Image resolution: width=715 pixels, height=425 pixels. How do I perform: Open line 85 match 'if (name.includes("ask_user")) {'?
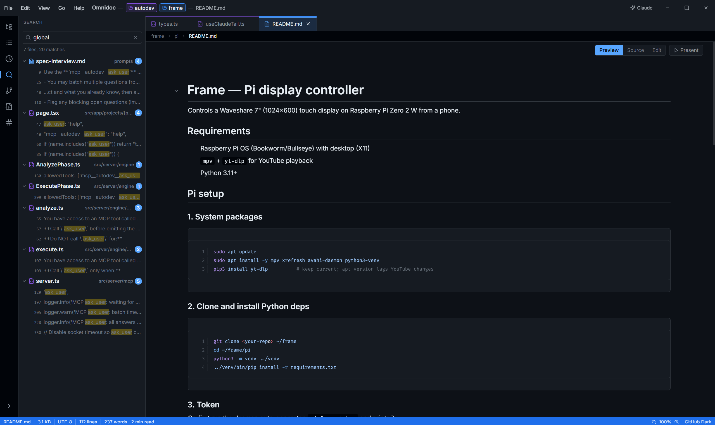(82, 154)
